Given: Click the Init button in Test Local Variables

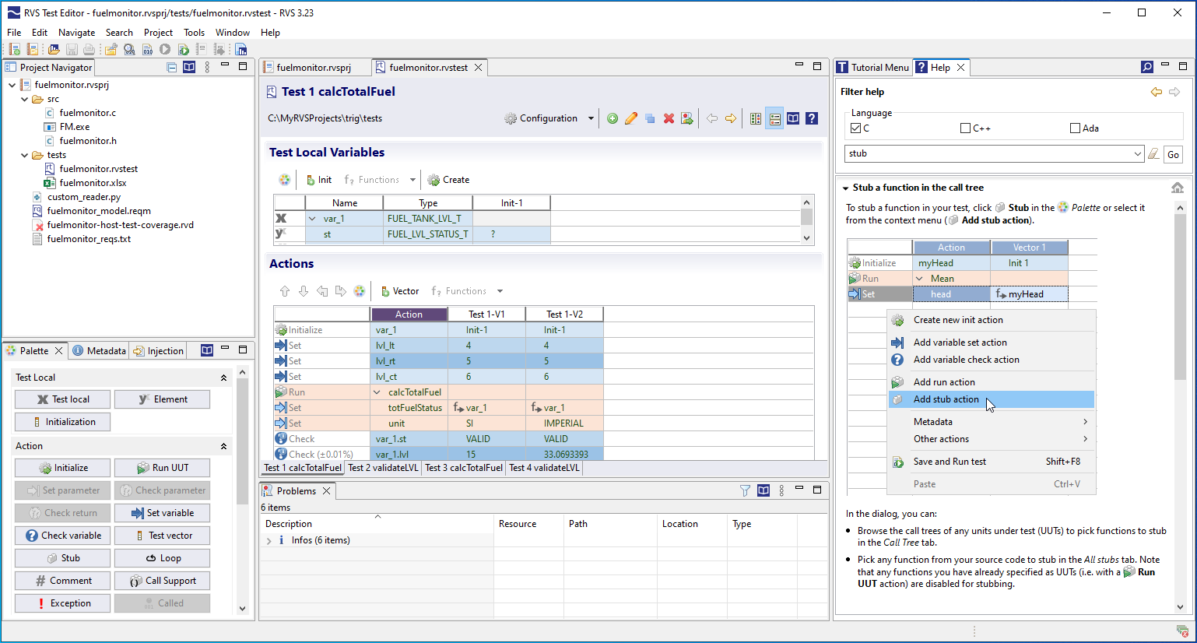Looking at the screenshot, I should 318,180.
